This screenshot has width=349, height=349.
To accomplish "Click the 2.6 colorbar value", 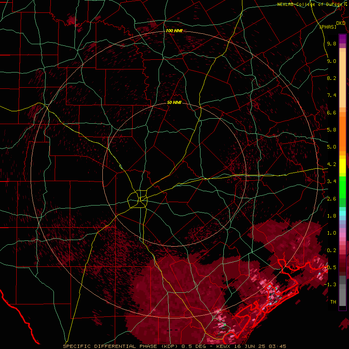I will (x=332, y=199).
